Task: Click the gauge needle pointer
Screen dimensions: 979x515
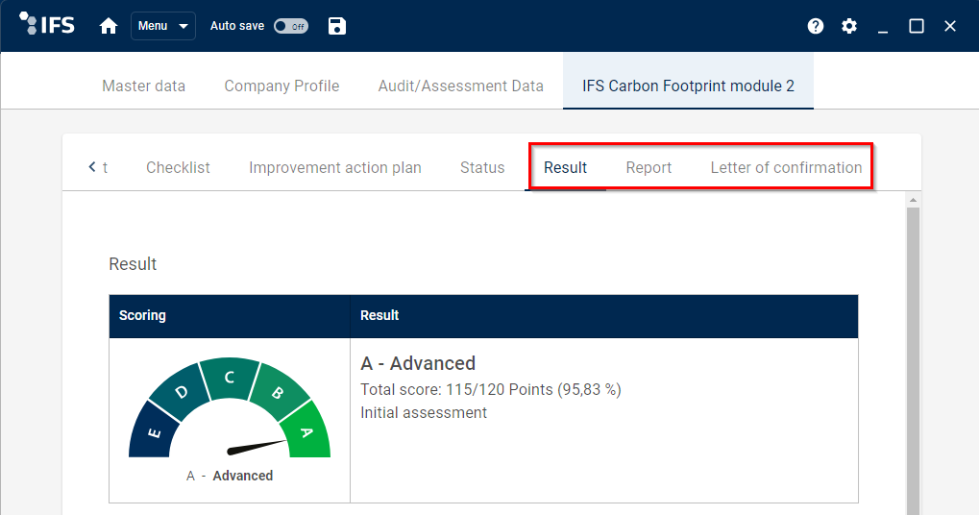Action: 256,447
